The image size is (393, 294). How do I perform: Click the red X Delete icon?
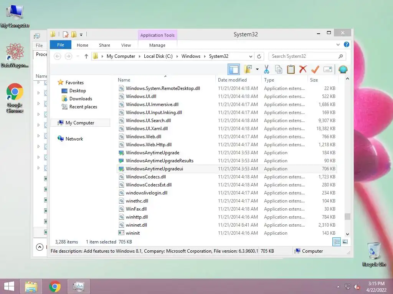coord(303,69)
